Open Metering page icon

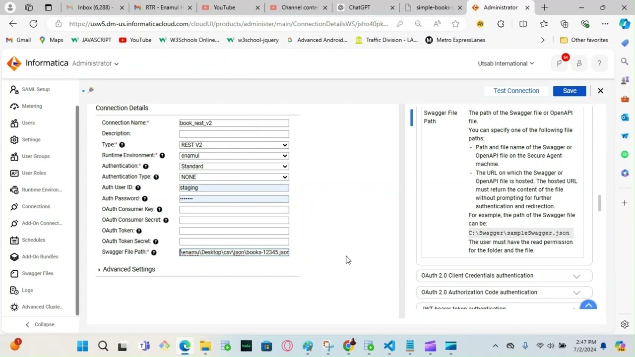(14, 106)
